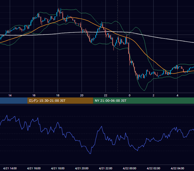The width and height of the screenshot is (194, 171).
Task: Click the 4/22 04:00 date label
Action: 177,168
